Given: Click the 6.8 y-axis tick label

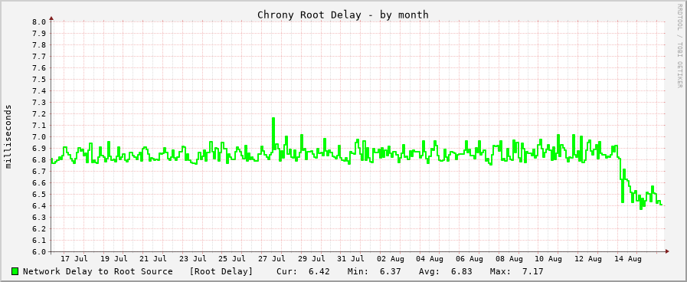Looking at the screenshot, I should click(39, 160).
